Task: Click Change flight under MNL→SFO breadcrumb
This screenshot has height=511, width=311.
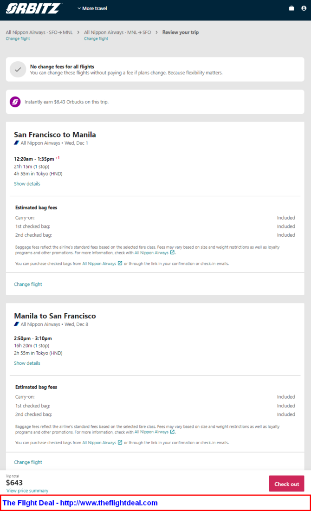Action: 96,39
